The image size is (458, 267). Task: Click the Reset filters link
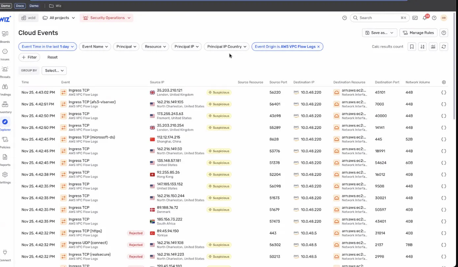tap(52, 57)
